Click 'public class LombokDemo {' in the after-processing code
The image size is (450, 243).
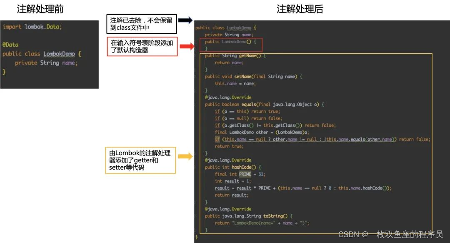[x=226, y=28]
